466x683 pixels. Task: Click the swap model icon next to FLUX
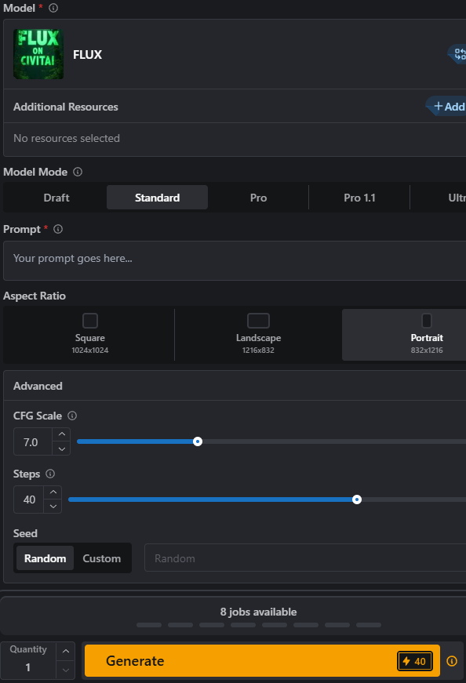pyautogui.click(x=459, y=54)
